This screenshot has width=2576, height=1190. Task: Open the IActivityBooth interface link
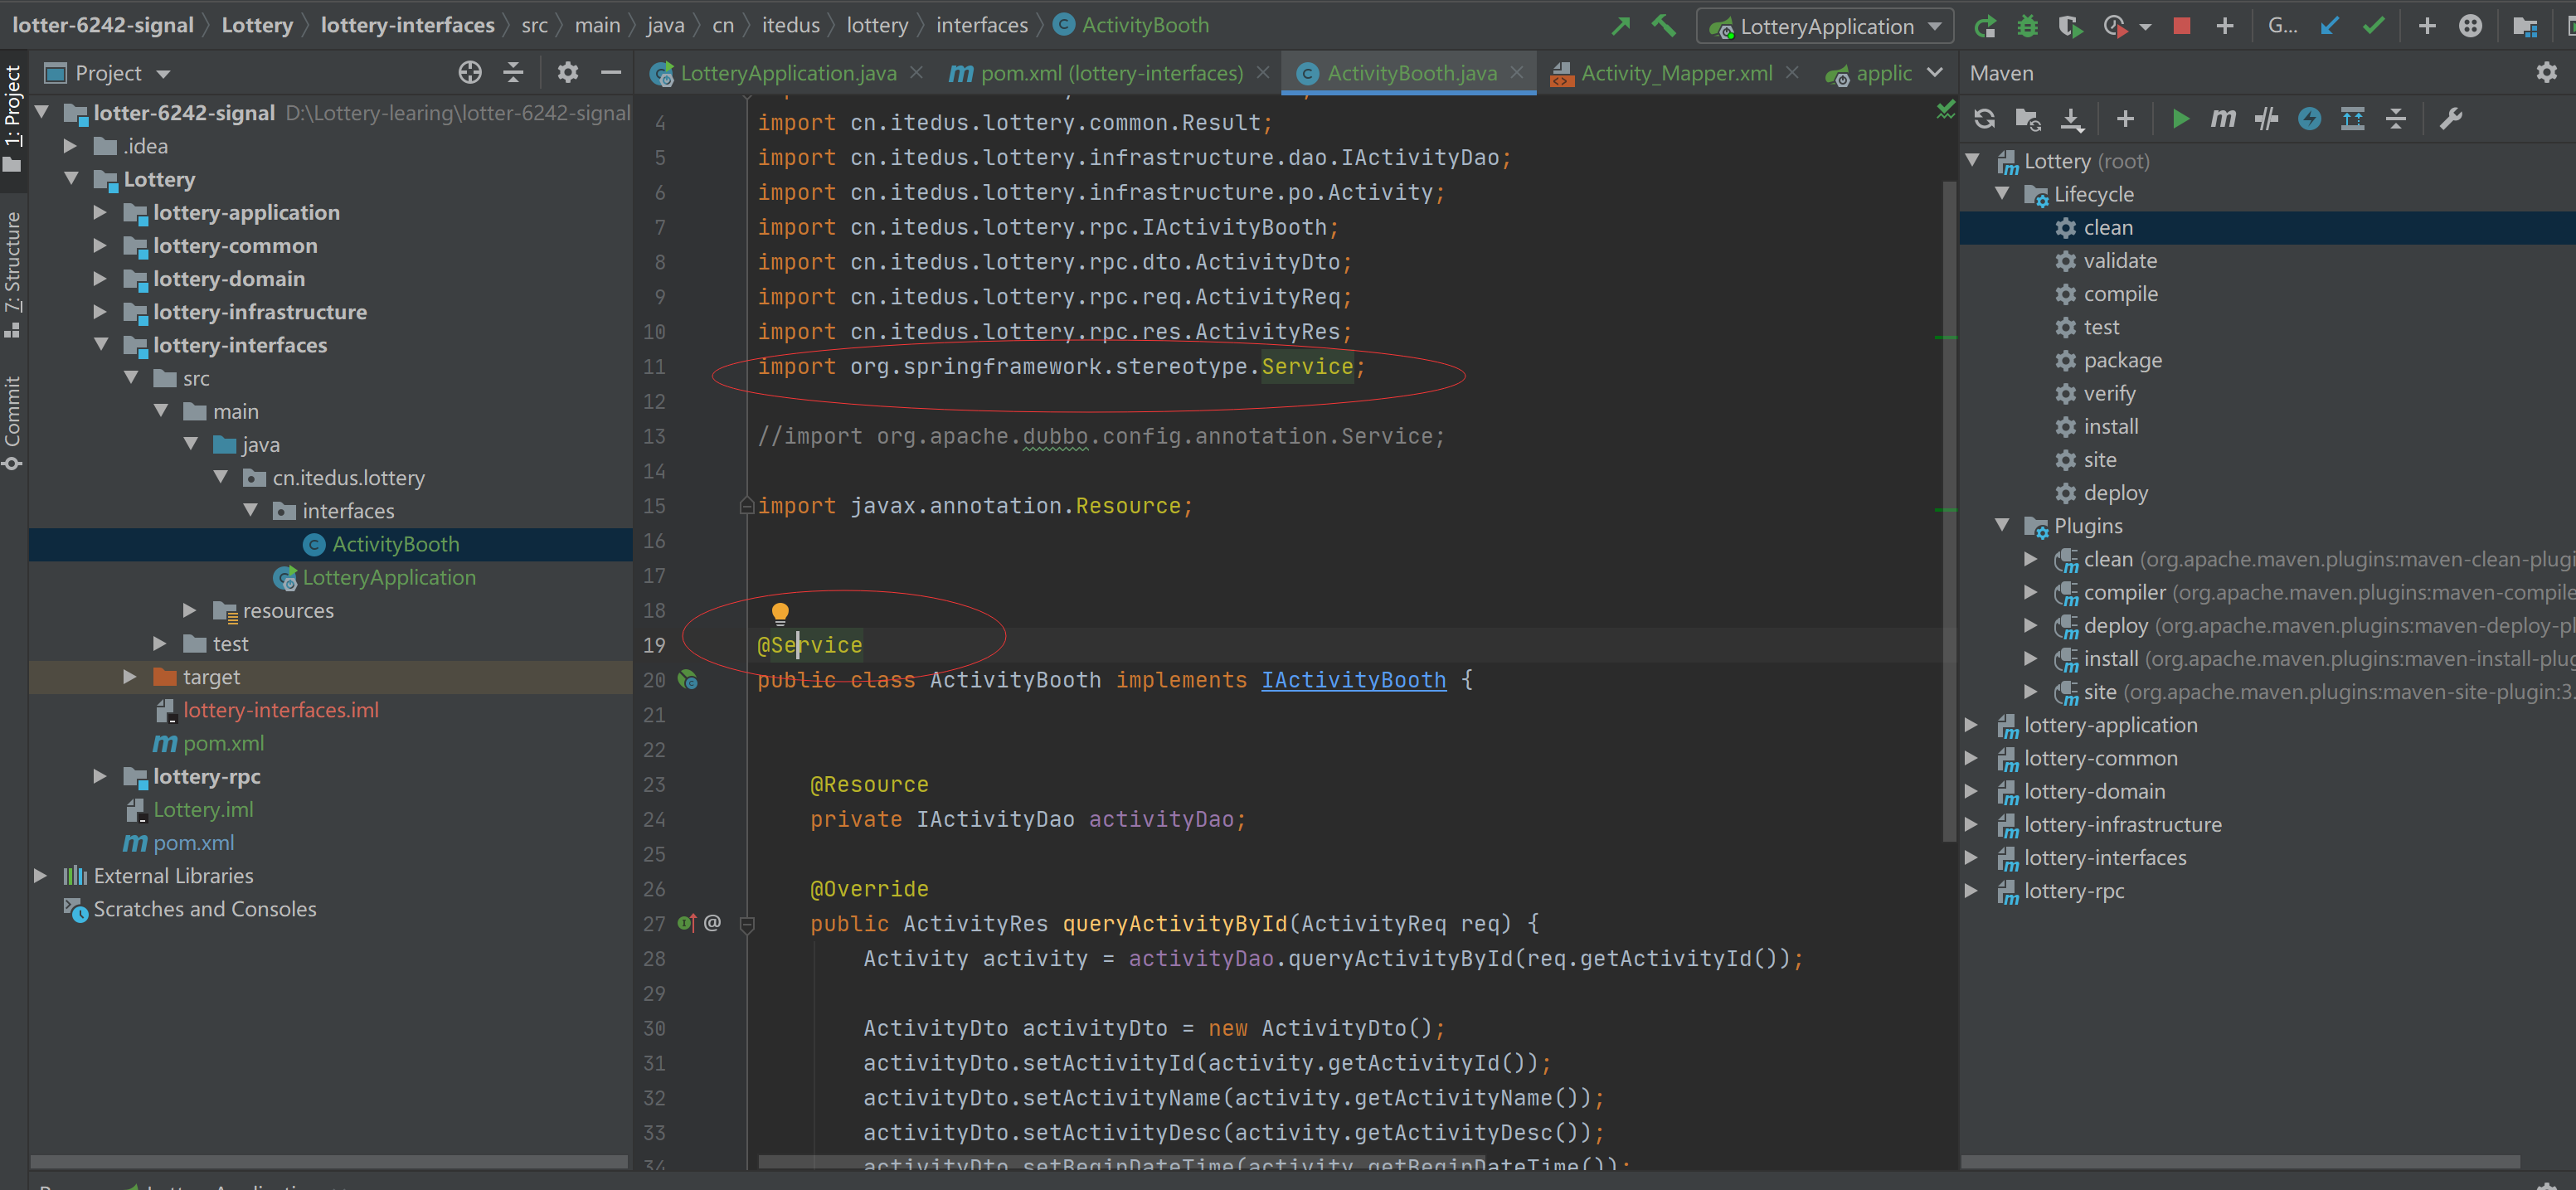point(1353,680)
